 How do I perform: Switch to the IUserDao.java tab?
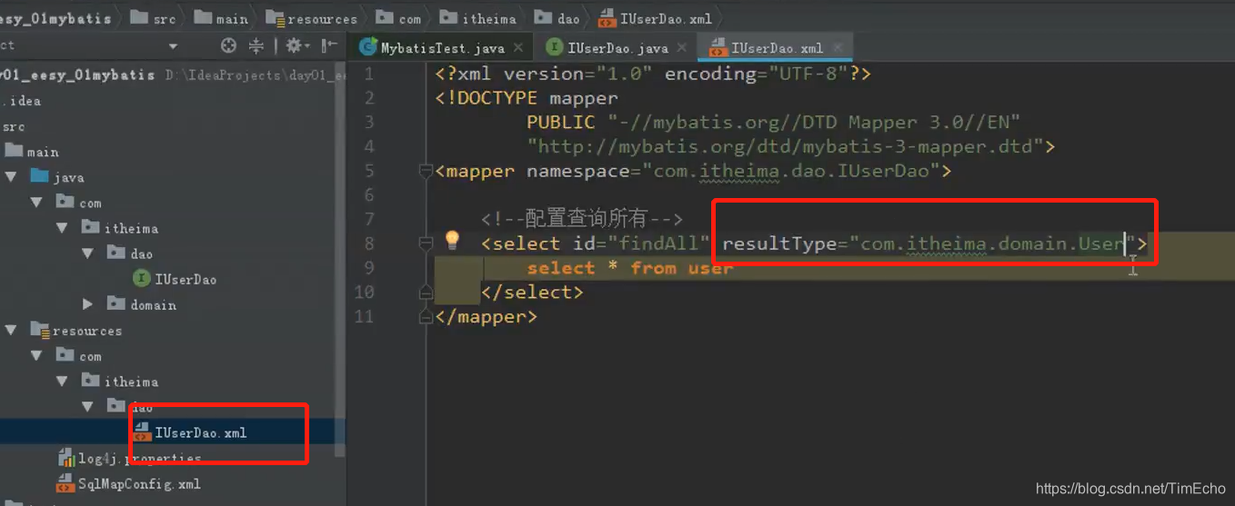pyautogui.click(x=617, y=48)
